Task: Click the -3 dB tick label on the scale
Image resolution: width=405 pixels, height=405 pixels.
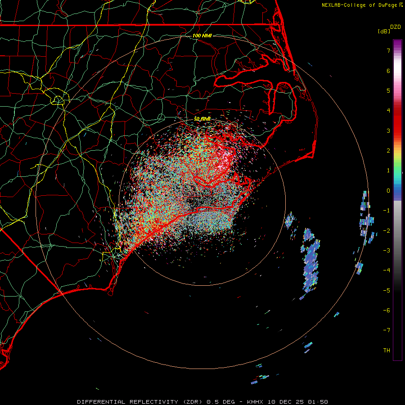Action: point(387,251)
